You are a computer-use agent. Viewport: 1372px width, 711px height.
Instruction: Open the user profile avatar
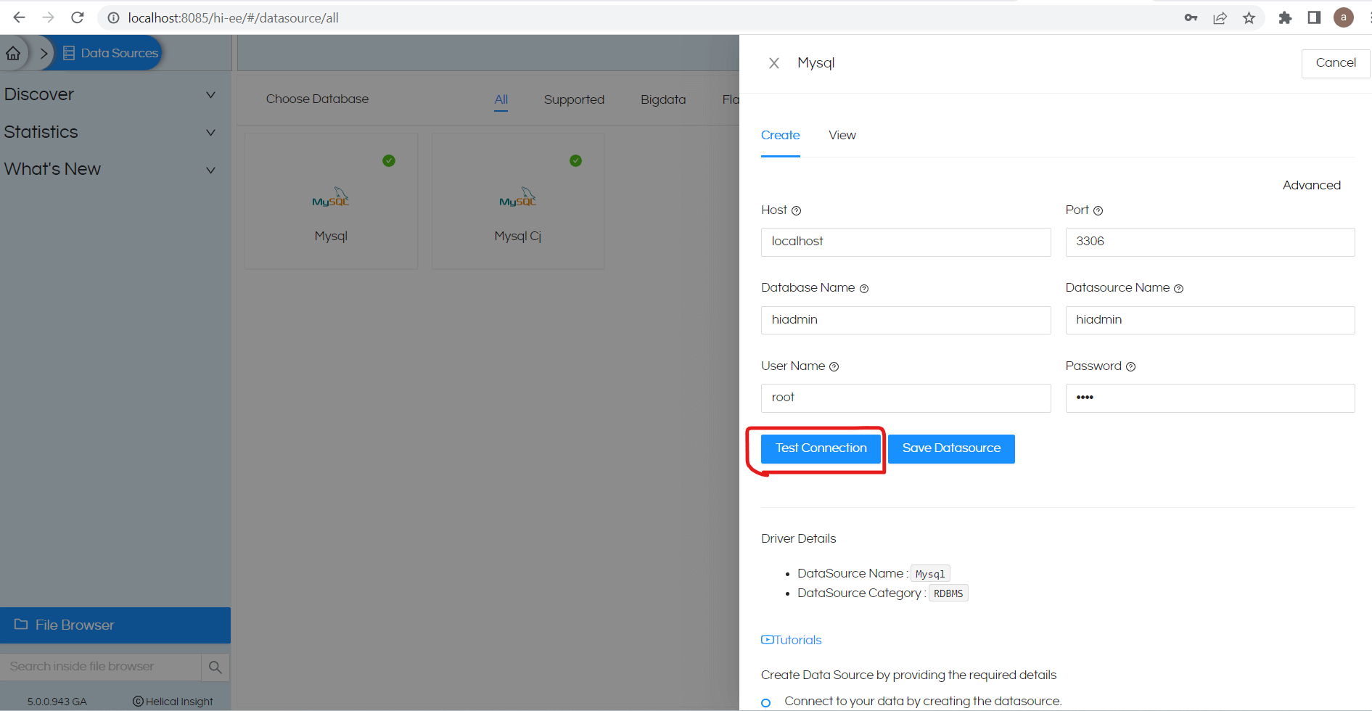click(x=1344, y=17)
